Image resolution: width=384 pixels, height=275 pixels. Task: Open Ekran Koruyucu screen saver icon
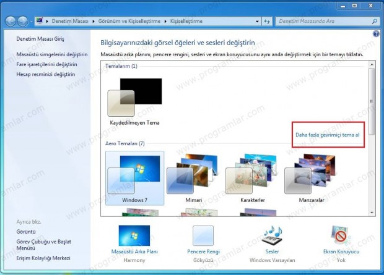[341, 235]
